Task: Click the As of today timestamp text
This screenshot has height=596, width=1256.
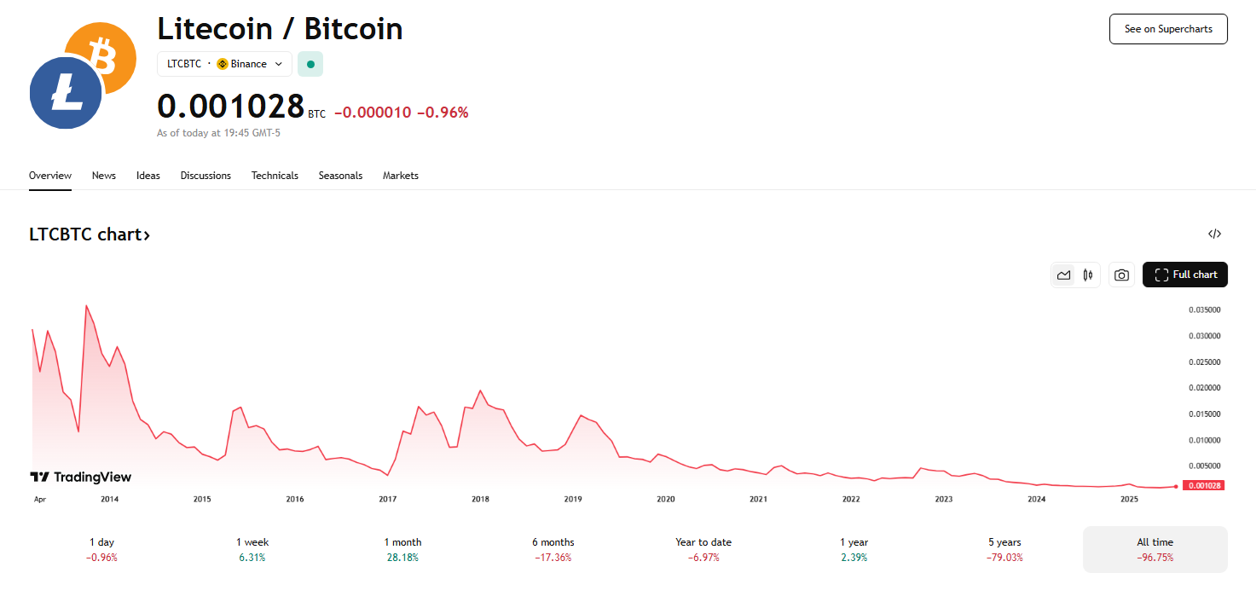Action: pyautogui.click(x=219, y=133)
